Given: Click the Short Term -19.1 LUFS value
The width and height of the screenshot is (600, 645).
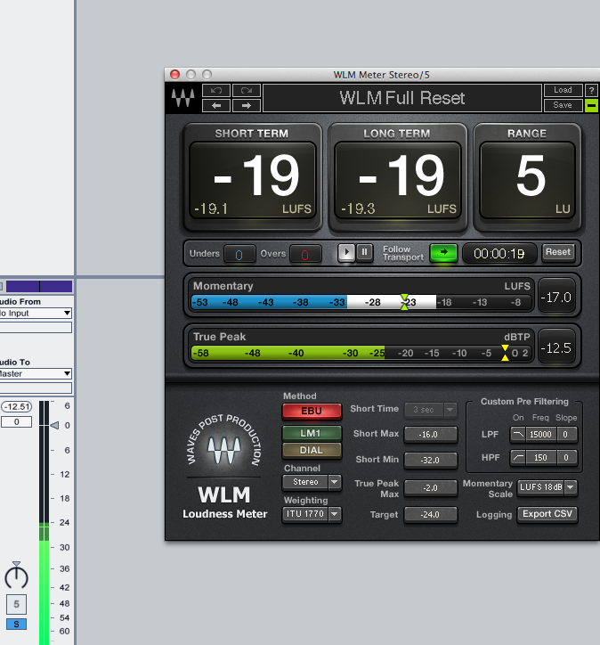Looking at the screenshot, I should click(x=211, y=209).
